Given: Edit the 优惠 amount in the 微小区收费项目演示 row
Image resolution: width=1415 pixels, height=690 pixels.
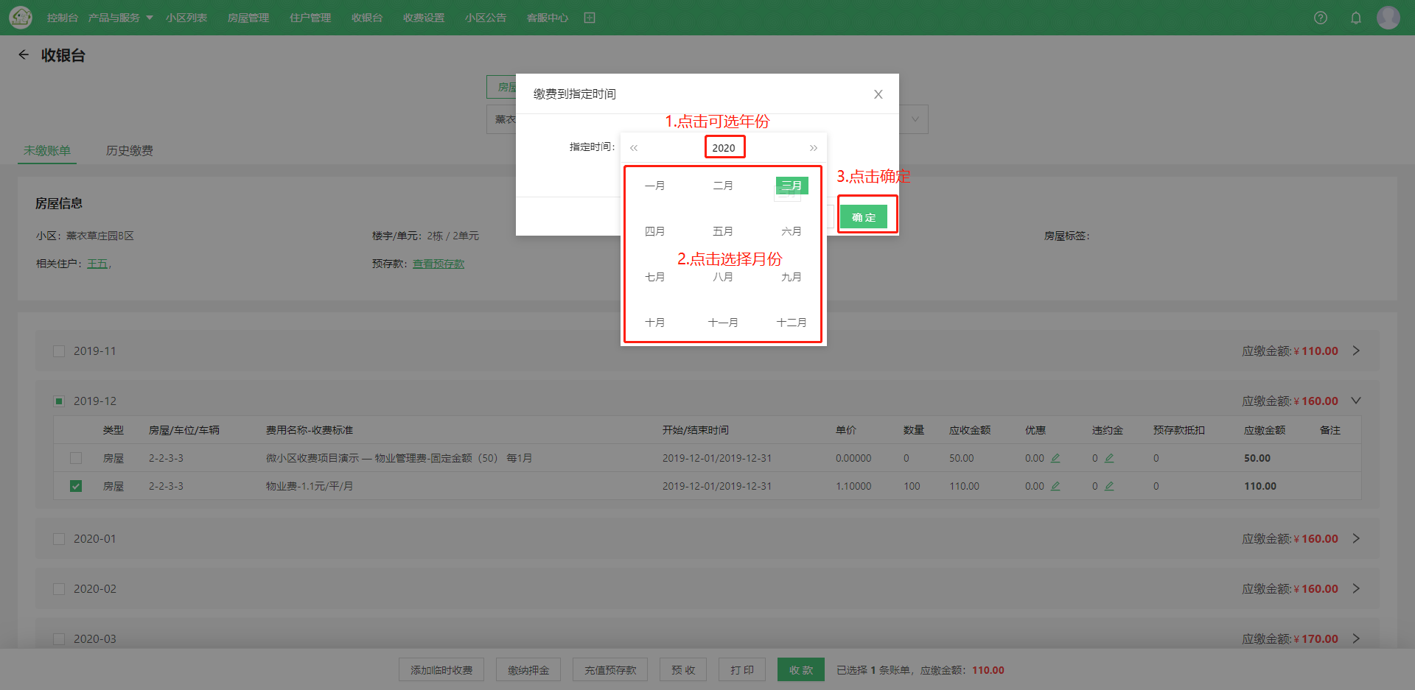Looking at the screenshot, I should 1055,458.
